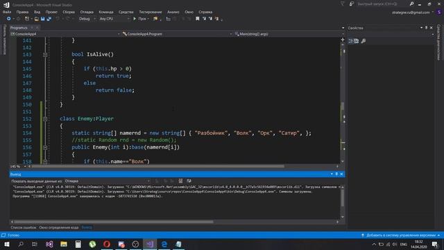Save the current file with disk icon
This screenshot has width=444, height=250.
[42, 19]
